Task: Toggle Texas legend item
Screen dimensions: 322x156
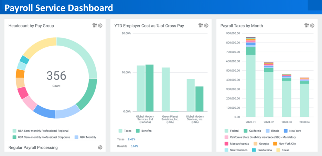Action: [283, 150]
